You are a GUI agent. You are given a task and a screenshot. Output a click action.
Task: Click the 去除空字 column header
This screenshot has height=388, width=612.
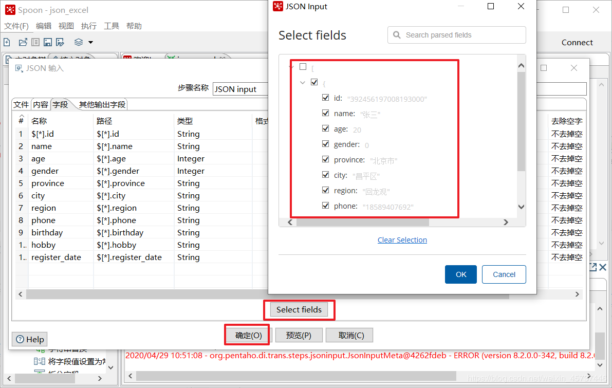pyautogui.click(x=567, y=121)
